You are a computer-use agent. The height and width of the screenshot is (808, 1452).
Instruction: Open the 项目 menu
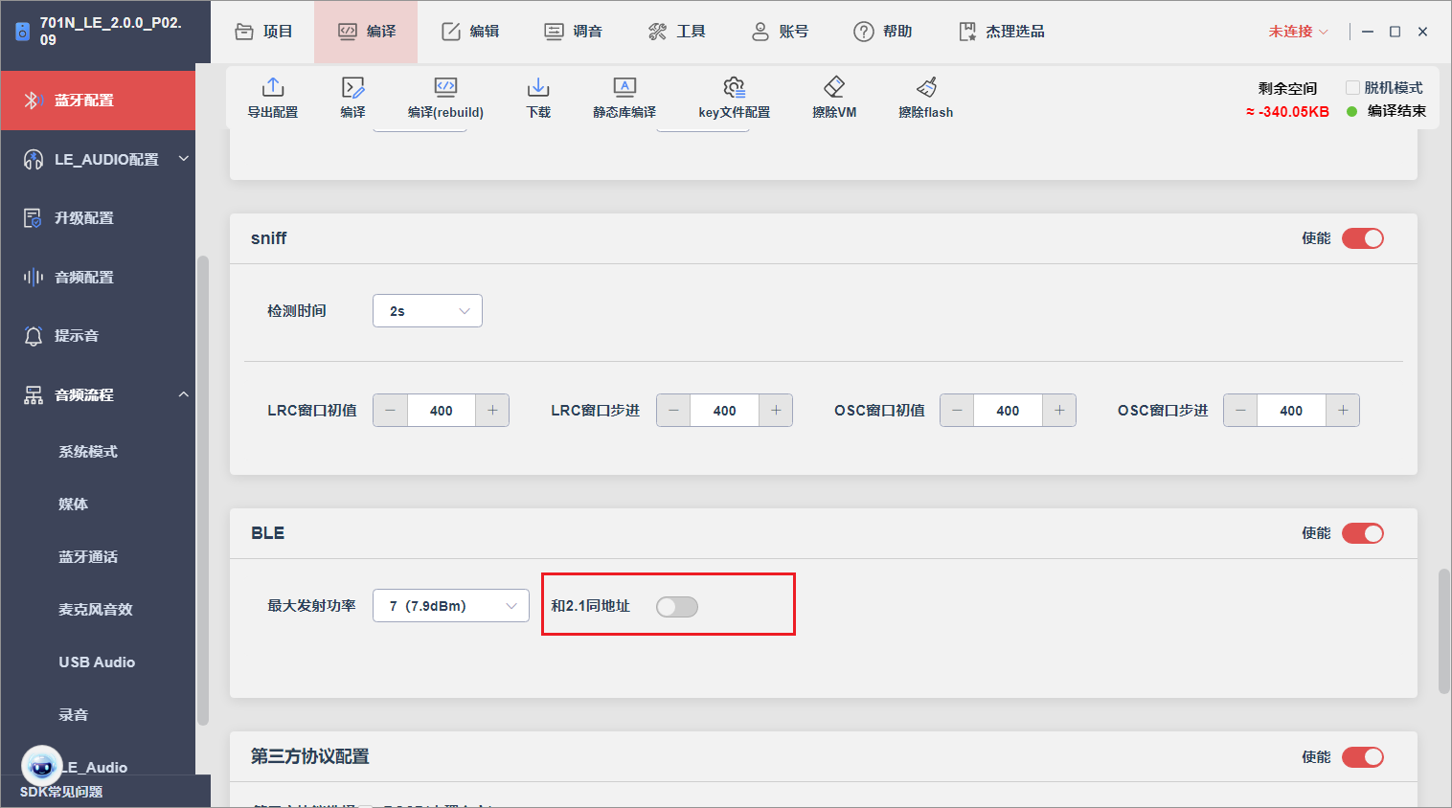click(x=263, y=32)
